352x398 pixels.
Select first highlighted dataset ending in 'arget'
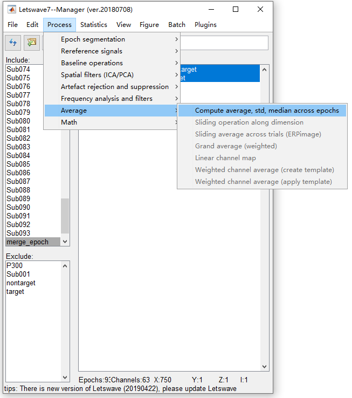point(220,69)
